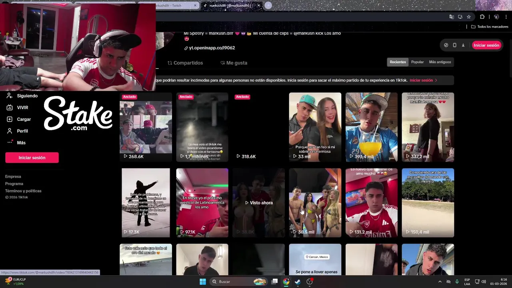Image resolution: width=512 pixels, height=288 pixels.
Task: Open the pinned video with 268.6K views
Action: (x=146, y=127)
